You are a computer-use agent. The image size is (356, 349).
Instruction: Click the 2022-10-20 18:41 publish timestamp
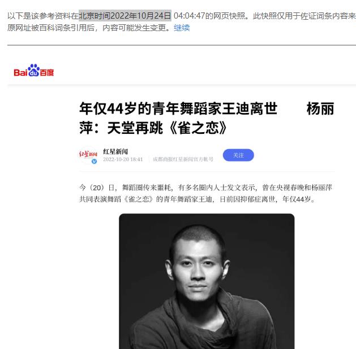coord(123,159)
